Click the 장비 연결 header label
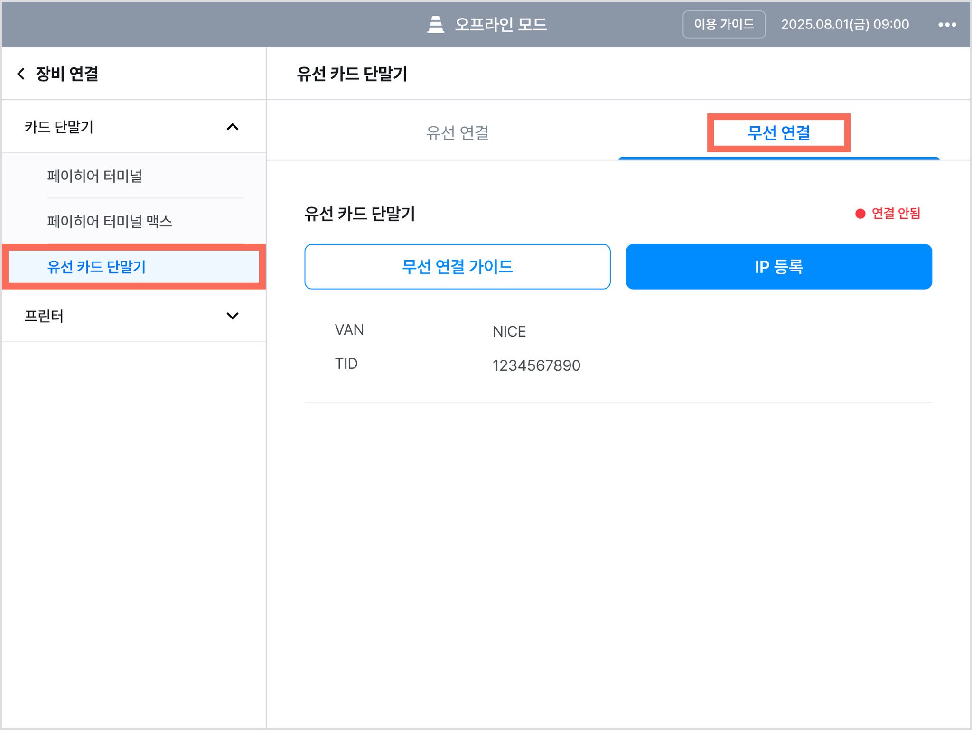The width and height of the screenshot is (972, 730). click(x=67, y=74)
